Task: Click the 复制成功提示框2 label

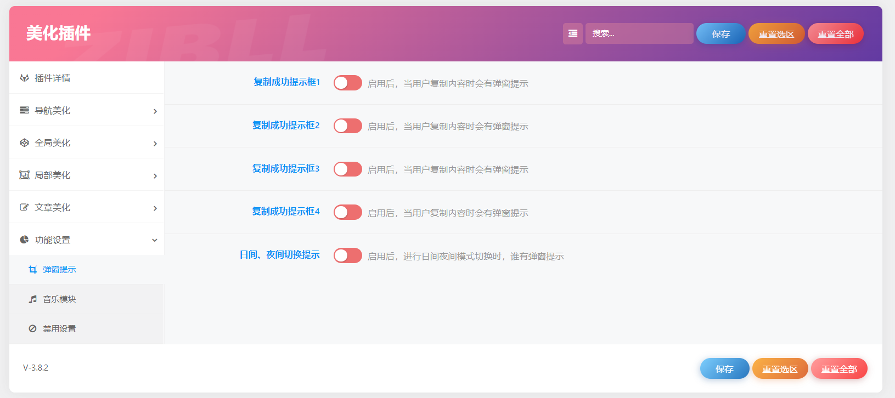Action: point(286,125)
